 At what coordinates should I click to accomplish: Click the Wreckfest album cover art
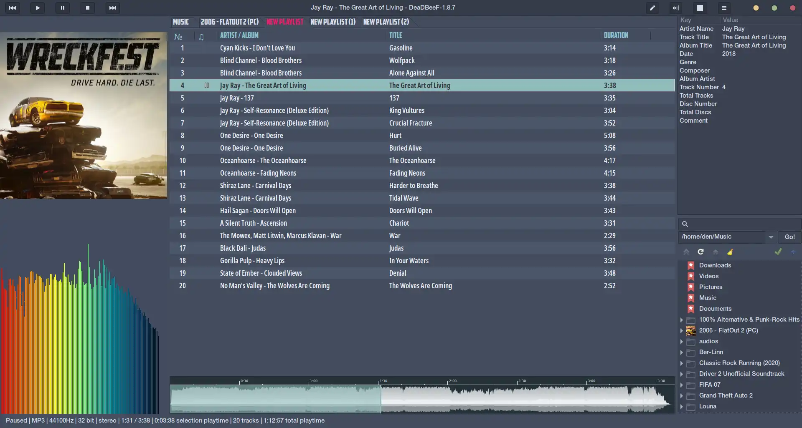(x=84, y=116)
